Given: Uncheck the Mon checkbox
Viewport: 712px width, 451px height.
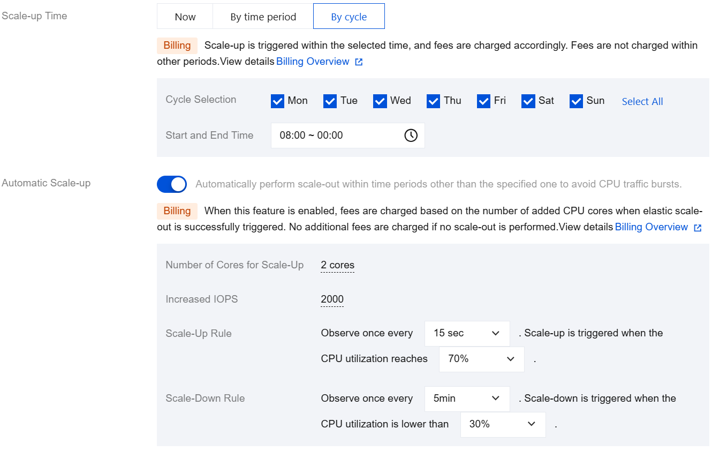Looking at the screenshot, I should [x=277, y=101].
